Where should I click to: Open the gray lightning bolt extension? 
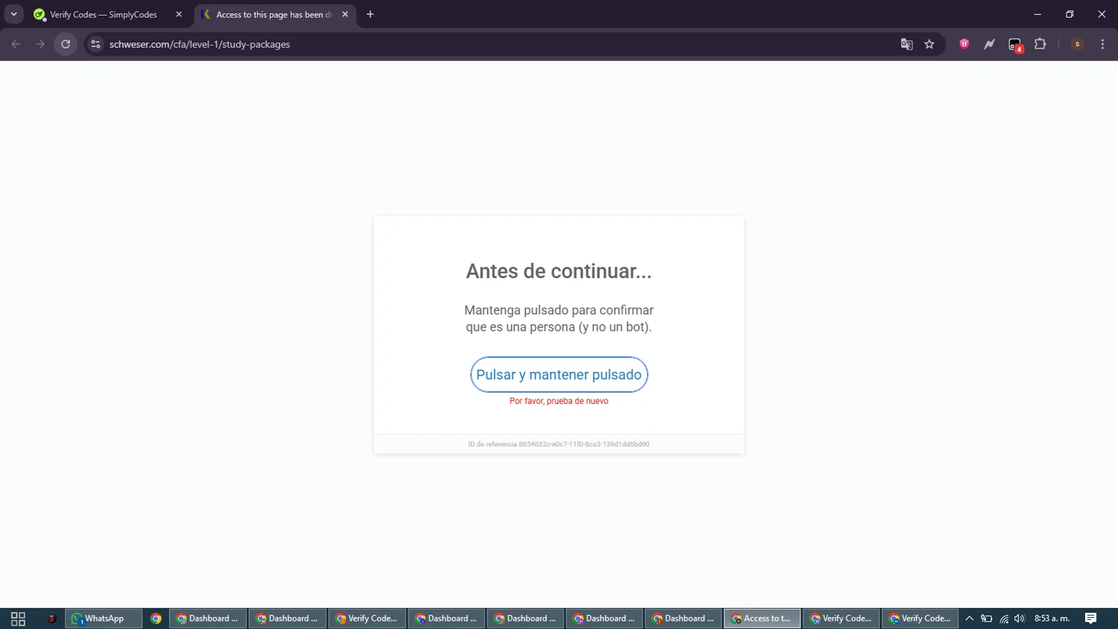(989, 44)
